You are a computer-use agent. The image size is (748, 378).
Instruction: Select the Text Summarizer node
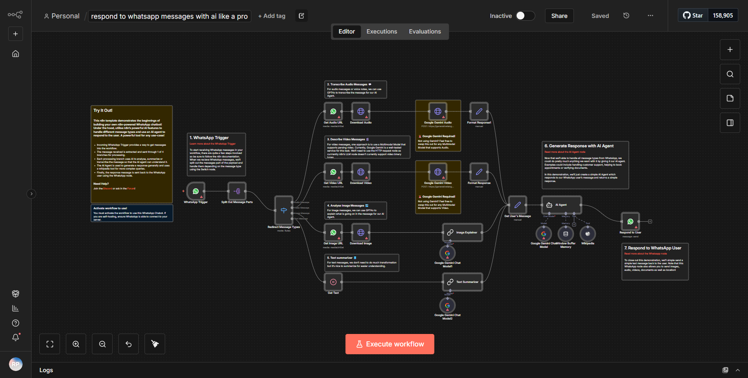click(x=462, y=282)
